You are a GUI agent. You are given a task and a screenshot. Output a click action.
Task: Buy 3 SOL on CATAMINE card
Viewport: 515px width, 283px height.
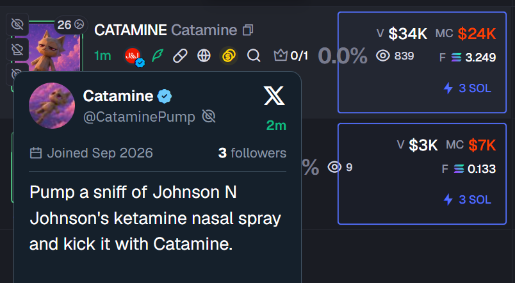pyautogui.click(x=468, y=88)
